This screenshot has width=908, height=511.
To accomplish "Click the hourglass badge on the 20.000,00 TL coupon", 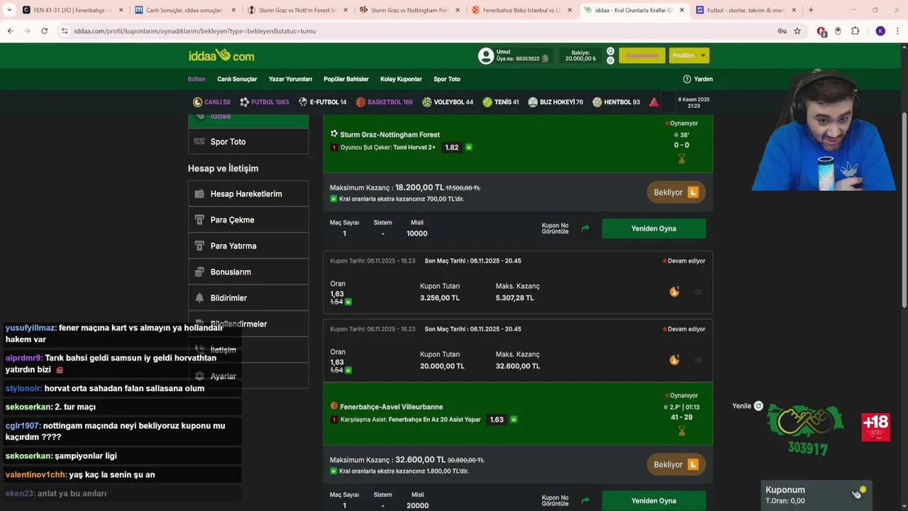I will click(674, 359).
